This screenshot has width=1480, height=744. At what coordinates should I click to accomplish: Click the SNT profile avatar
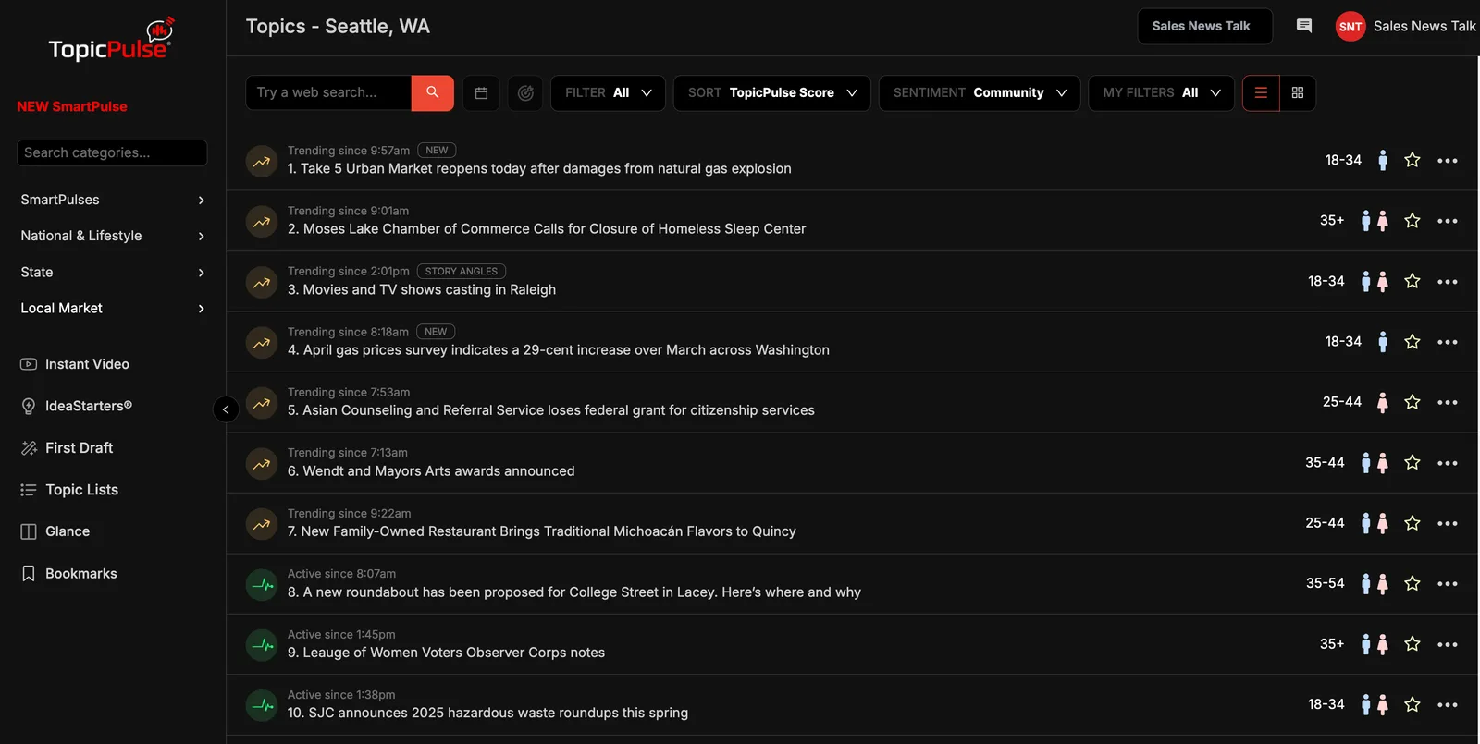pyautogui.click(x=1350, y=26)
